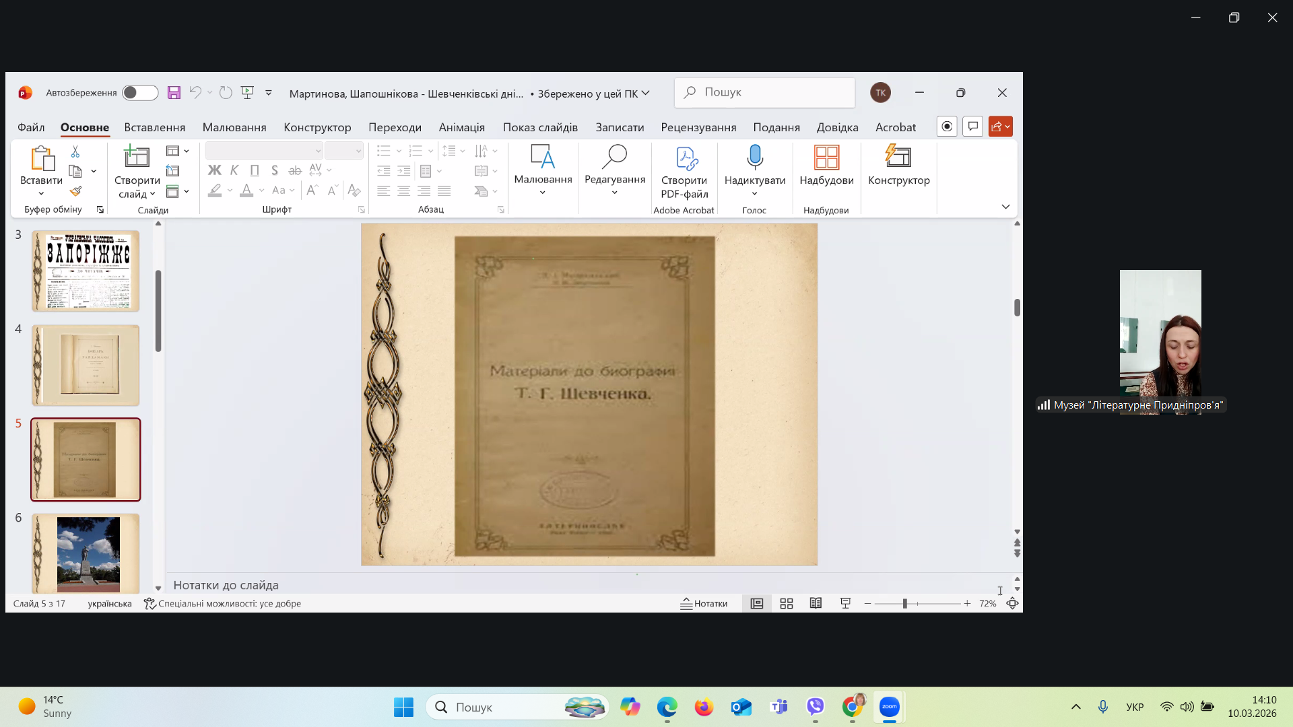Click the Zoom app in taskbar

coord(889,707)
